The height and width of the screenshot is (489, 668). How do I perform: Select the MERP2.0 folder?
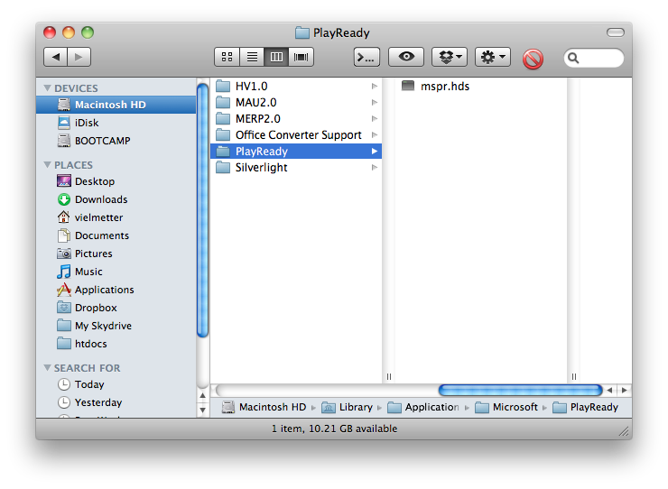click(x=296, y=118)
